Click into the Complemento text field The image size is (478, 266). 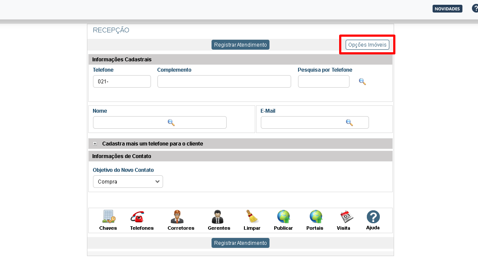coord(224,82)
